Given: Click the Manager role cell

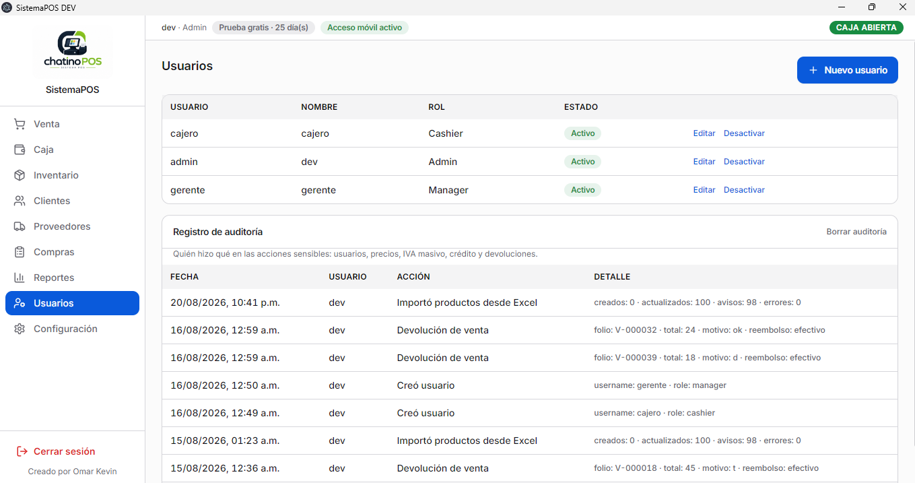Looking at the screenshot, I should coord(448,190).
